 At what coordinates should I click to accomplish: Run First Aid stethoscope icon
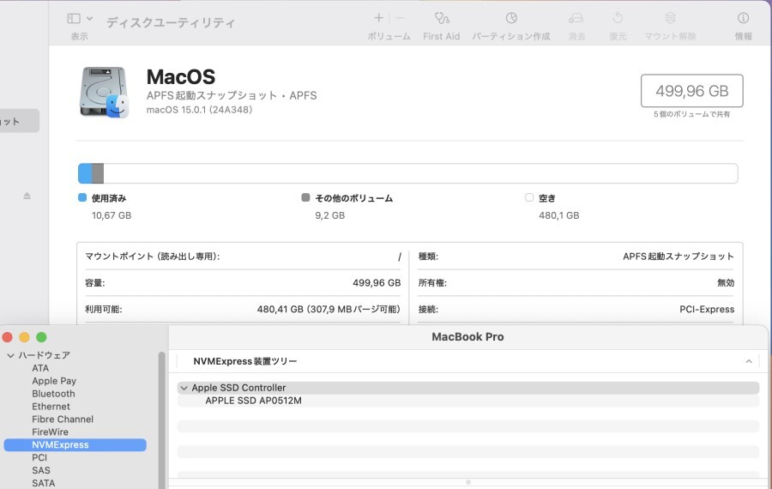click(442, 18)
